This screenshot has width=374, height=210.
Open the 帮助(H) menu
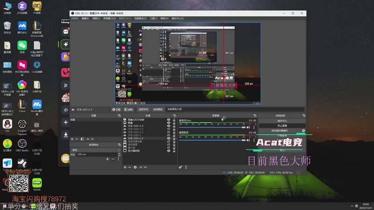(x=165, y=18)
